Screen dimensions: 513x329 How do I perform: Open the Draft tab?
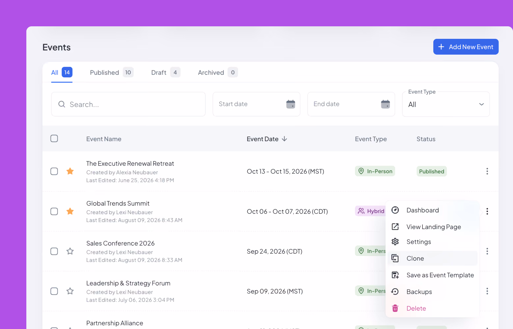[x=166, y=72]
